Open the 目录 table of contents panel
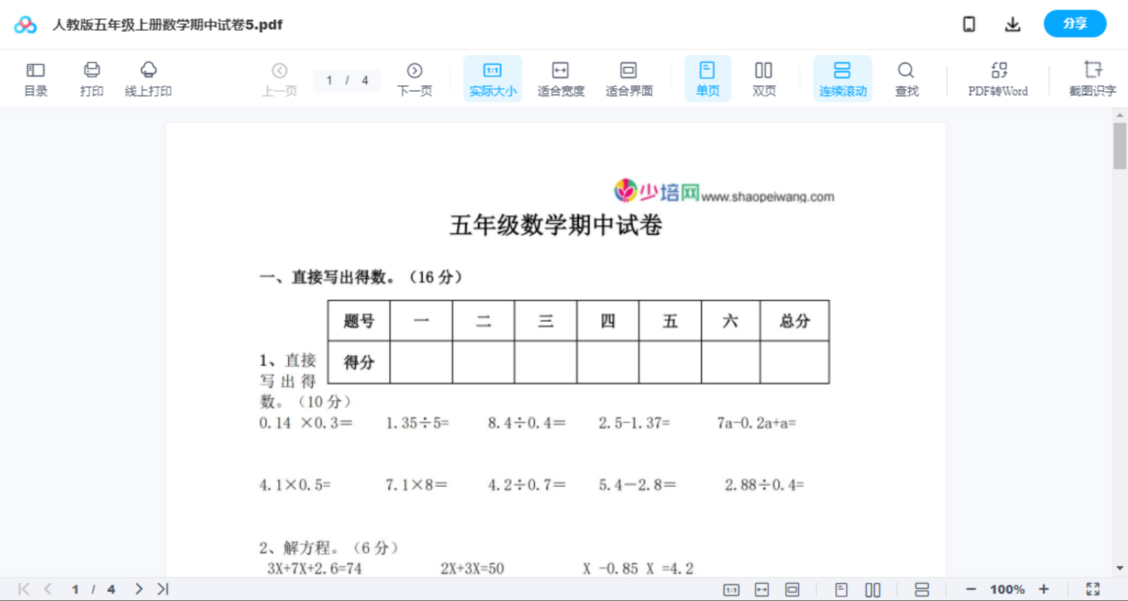The width and height of the screenshot is (1128, 601). (35, 78)
